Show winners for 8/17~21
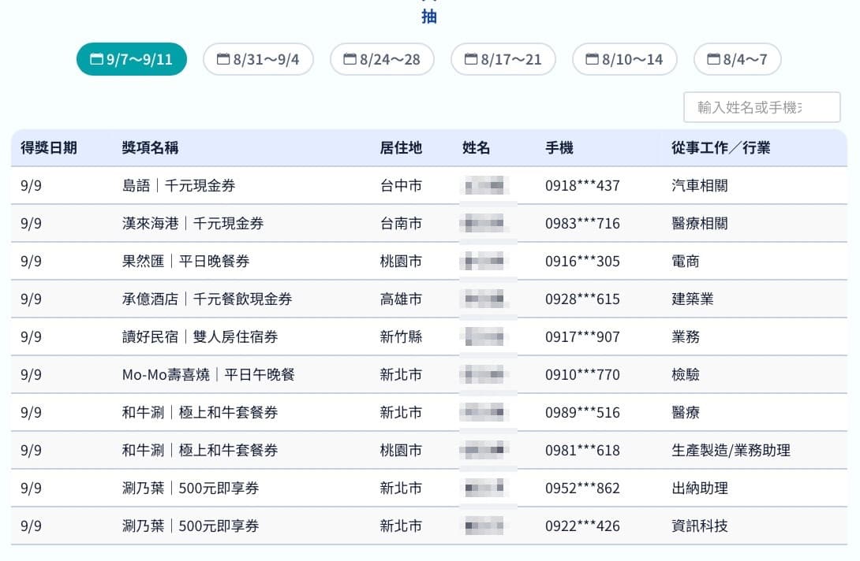The width and height of the screenshot is (860, 561). [503, 59]
